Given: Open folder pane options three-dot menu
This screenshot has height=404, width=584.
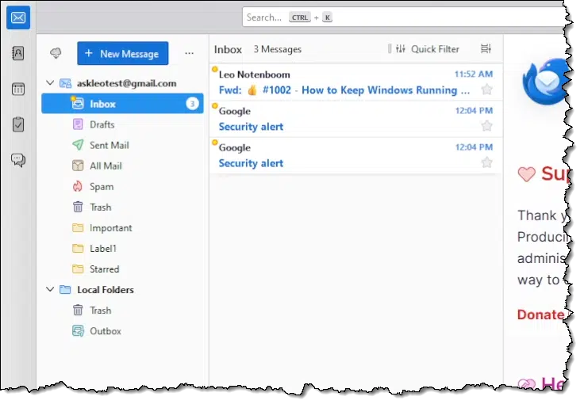Looking at the screenshot, I should [x=189, y=54].
